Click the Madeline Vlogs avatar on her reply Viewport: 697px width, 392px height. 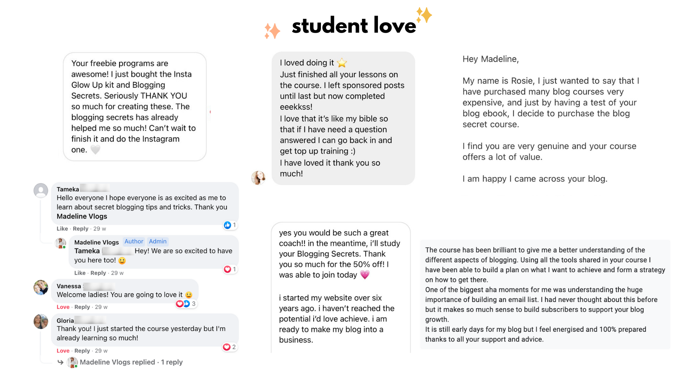pyautogui.click(x=60, y=243)
